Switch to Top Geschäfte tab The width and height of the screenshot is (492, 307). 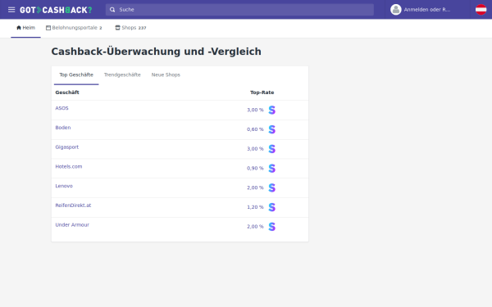(x=76, y=74)
